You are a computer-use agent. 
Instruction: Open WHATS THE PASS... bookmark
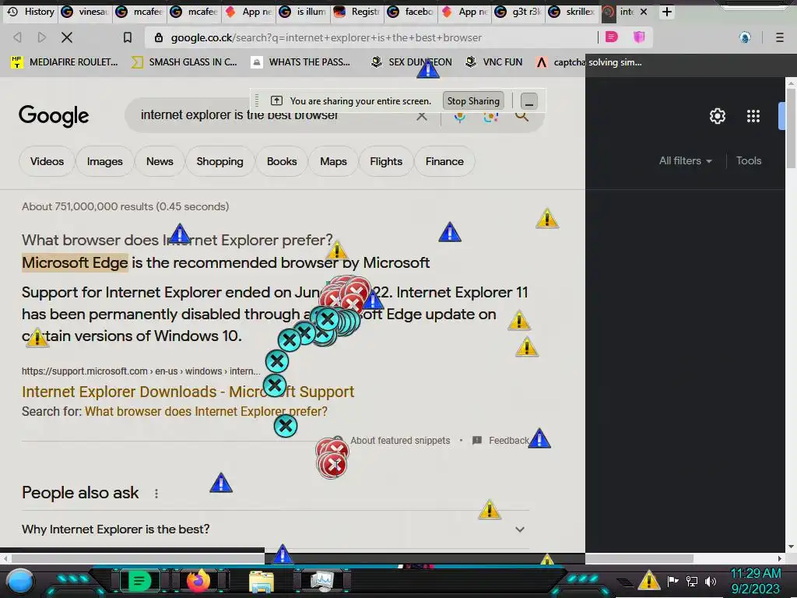[301, 62]
